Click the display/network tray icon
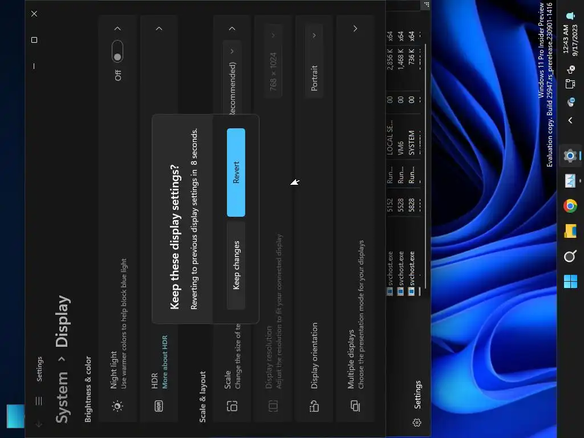 570,84
